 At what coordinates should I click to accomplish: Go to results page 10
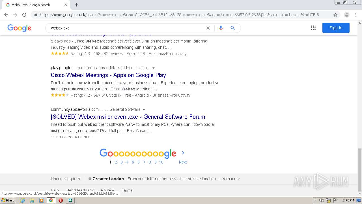click(x=161, y=162)
